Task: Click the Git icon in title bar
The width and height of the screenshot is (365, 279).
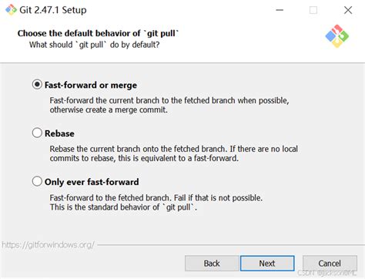Action: (11, 10)
